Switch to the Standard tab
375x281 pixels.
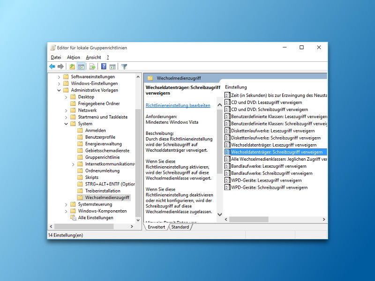point(180,227)
